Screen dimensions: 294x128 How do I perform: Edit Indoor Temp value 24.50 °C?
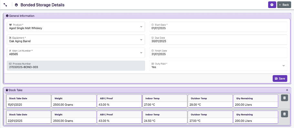click(x=165, y=121)
